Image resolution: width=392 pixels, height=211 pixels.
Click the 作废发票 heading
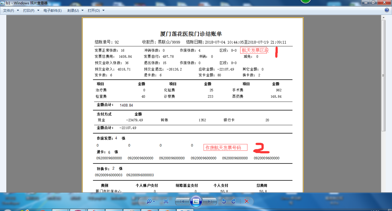pyautogui.click(x=105, y=138)
